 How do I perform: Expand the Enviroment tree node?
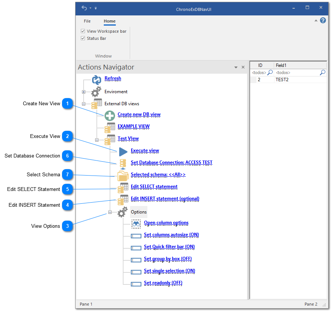83,91
